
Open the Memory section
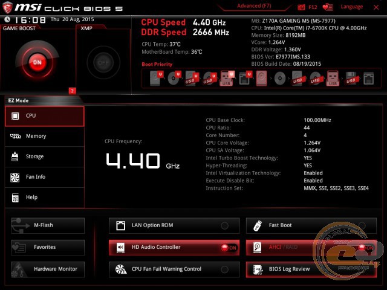(x=44, y=137)
